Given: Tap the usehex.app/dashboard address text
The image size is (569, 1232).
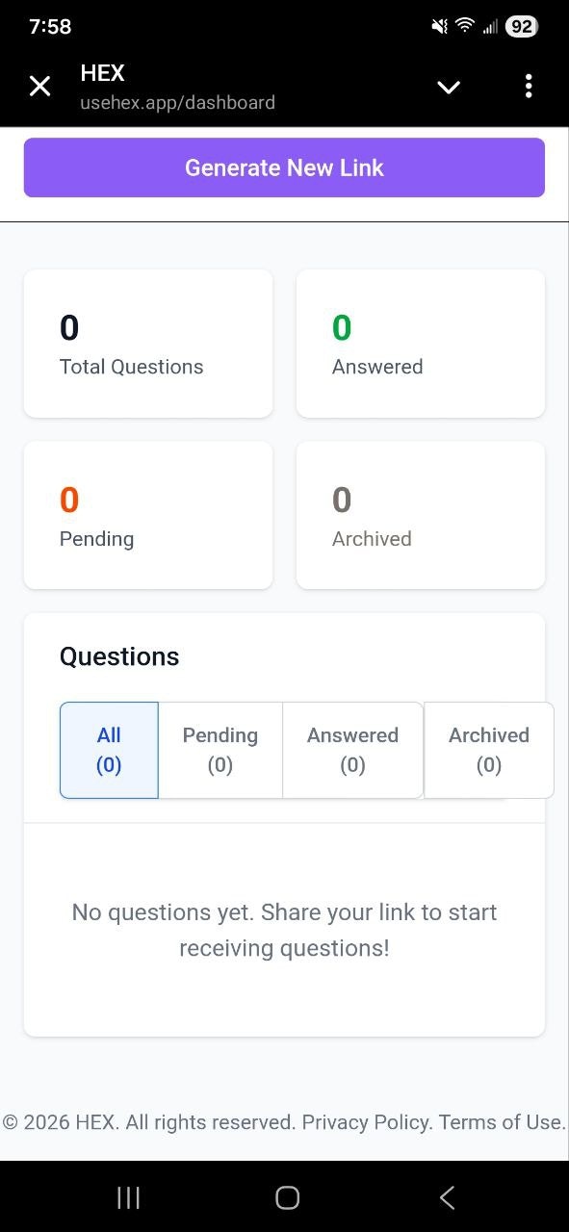Looking at the screenshot, I should [177, 102].
